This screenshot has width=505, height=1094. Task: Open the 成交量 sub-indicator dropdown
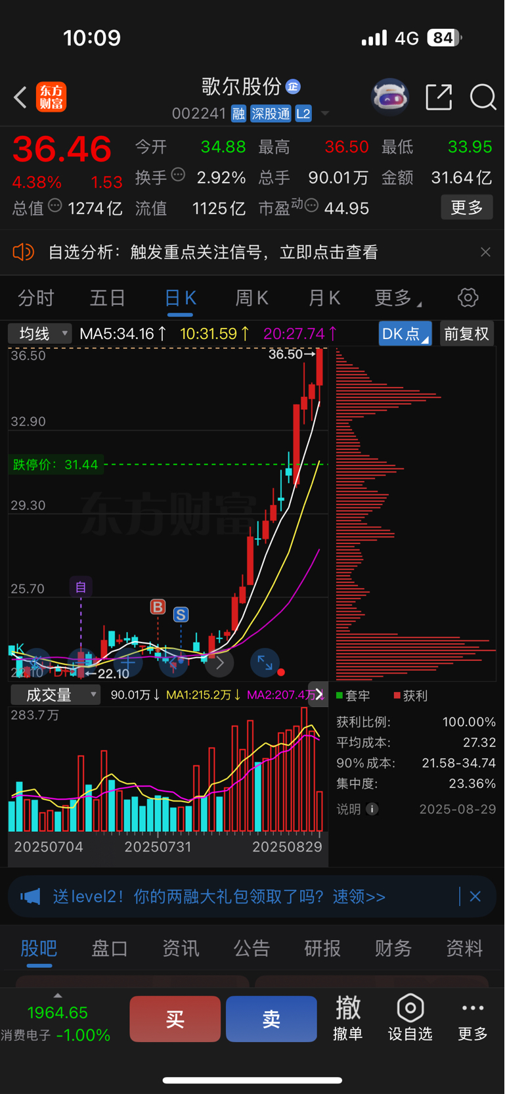coord(55,695)
